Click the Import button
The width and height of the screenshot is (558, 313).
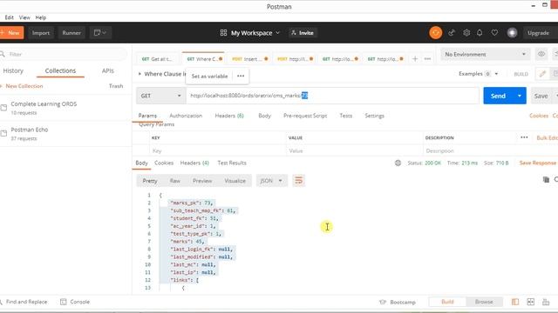click(x=41, y=33)
